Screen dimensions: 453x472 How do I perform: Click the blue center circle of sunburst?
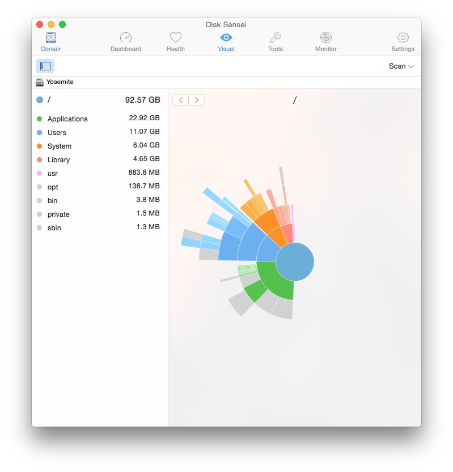pyautogui.click(x=295, y=262)
